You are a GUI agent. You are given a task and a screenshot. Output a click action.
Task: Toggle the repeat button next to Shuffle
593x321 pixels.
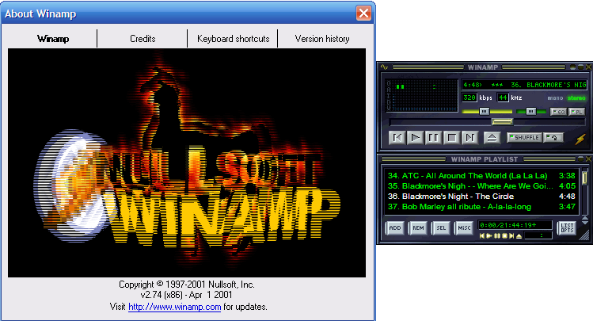[553, 137]
